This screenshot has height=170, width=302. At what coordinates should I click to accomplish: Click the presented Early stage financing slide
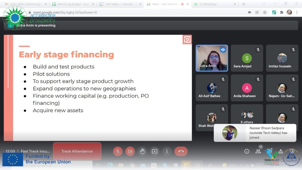pos(98,88)
